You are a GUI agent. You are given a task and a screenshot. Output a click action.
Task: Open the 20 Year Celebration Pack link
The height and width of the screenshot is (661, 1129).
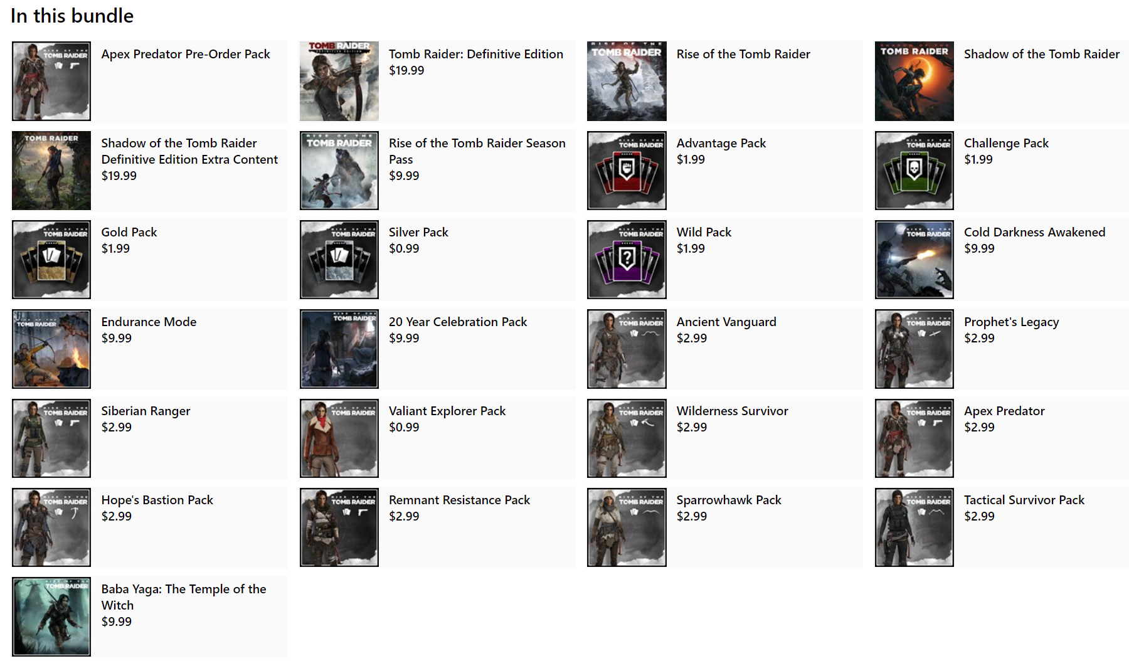[x=458, y=322]
